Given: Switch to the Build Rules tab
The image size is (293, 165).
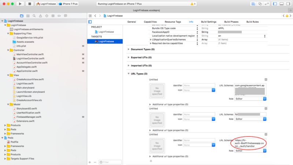Looking at the screenshot, I should click(x=252, y=22).
